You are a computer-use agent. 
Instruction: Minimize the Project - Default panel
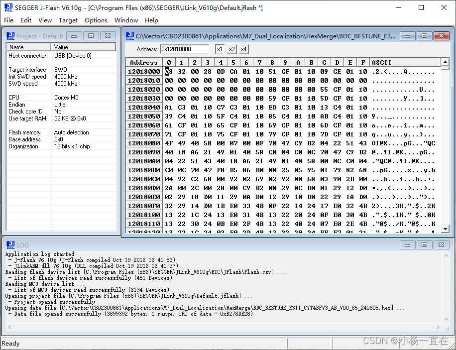click(74, 36)
